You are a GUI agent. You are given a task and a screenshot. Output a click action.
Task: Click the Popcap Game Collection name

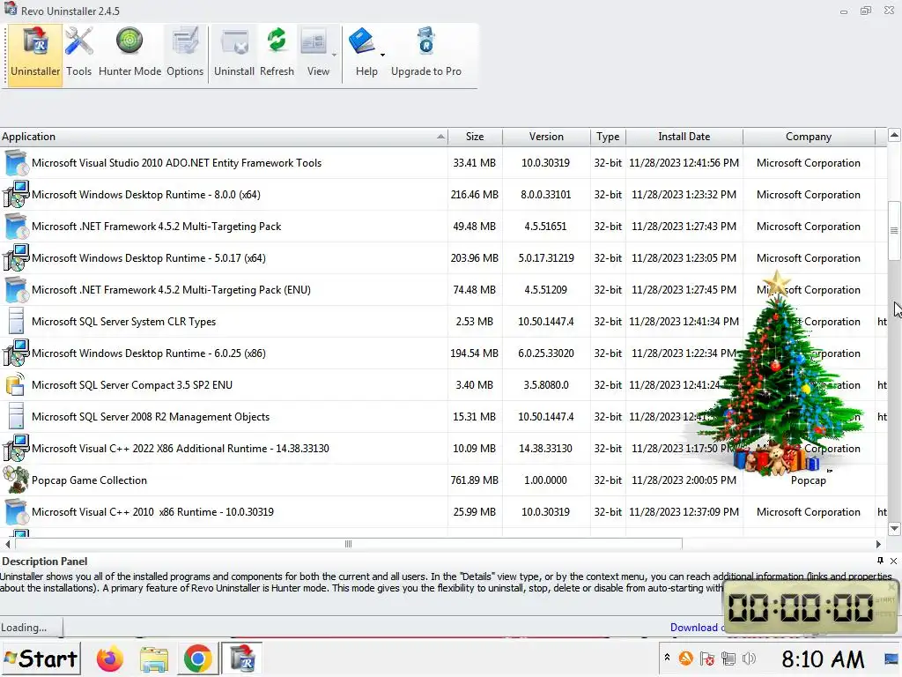(x=89, y=480)
